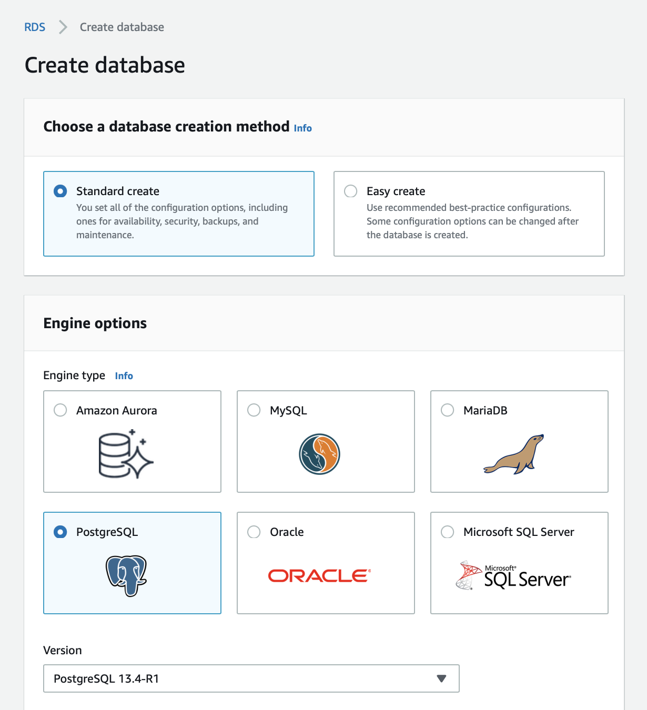647x710 pixels.
Task: Click the Microsoft SQL Server label text
Action: (x=519, y=532)
